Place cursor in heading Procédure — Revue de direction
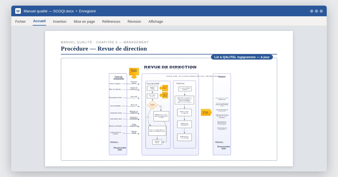 coord(104,49)
